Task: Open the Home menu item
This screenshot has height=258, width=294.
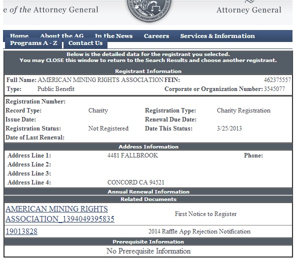Action: 19,35
